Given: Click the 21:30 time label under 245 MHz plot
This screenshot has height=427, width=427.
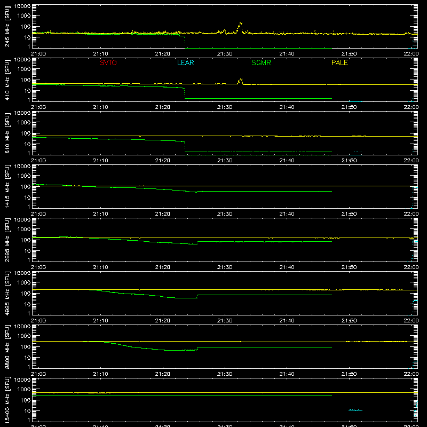Looking at the screenshot, I should [x=225, y=54].
